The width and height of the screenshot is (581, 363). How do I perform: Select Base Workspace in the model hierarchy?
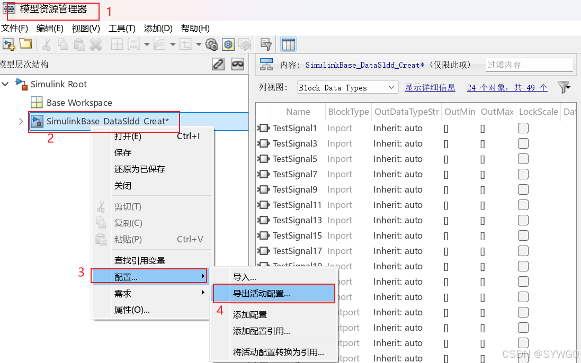79,103
